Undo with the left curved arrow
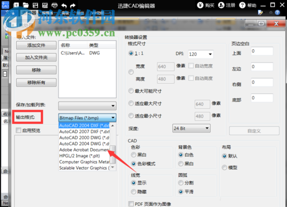Screen dimensions: 287x207 pos(64,6)
